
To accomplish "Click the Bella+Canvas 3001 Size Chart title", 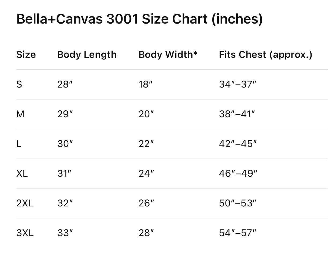I will [x=139, y=19].
